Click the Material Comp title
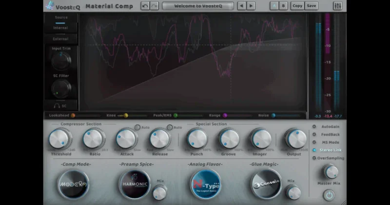 [x=109, y=6]
